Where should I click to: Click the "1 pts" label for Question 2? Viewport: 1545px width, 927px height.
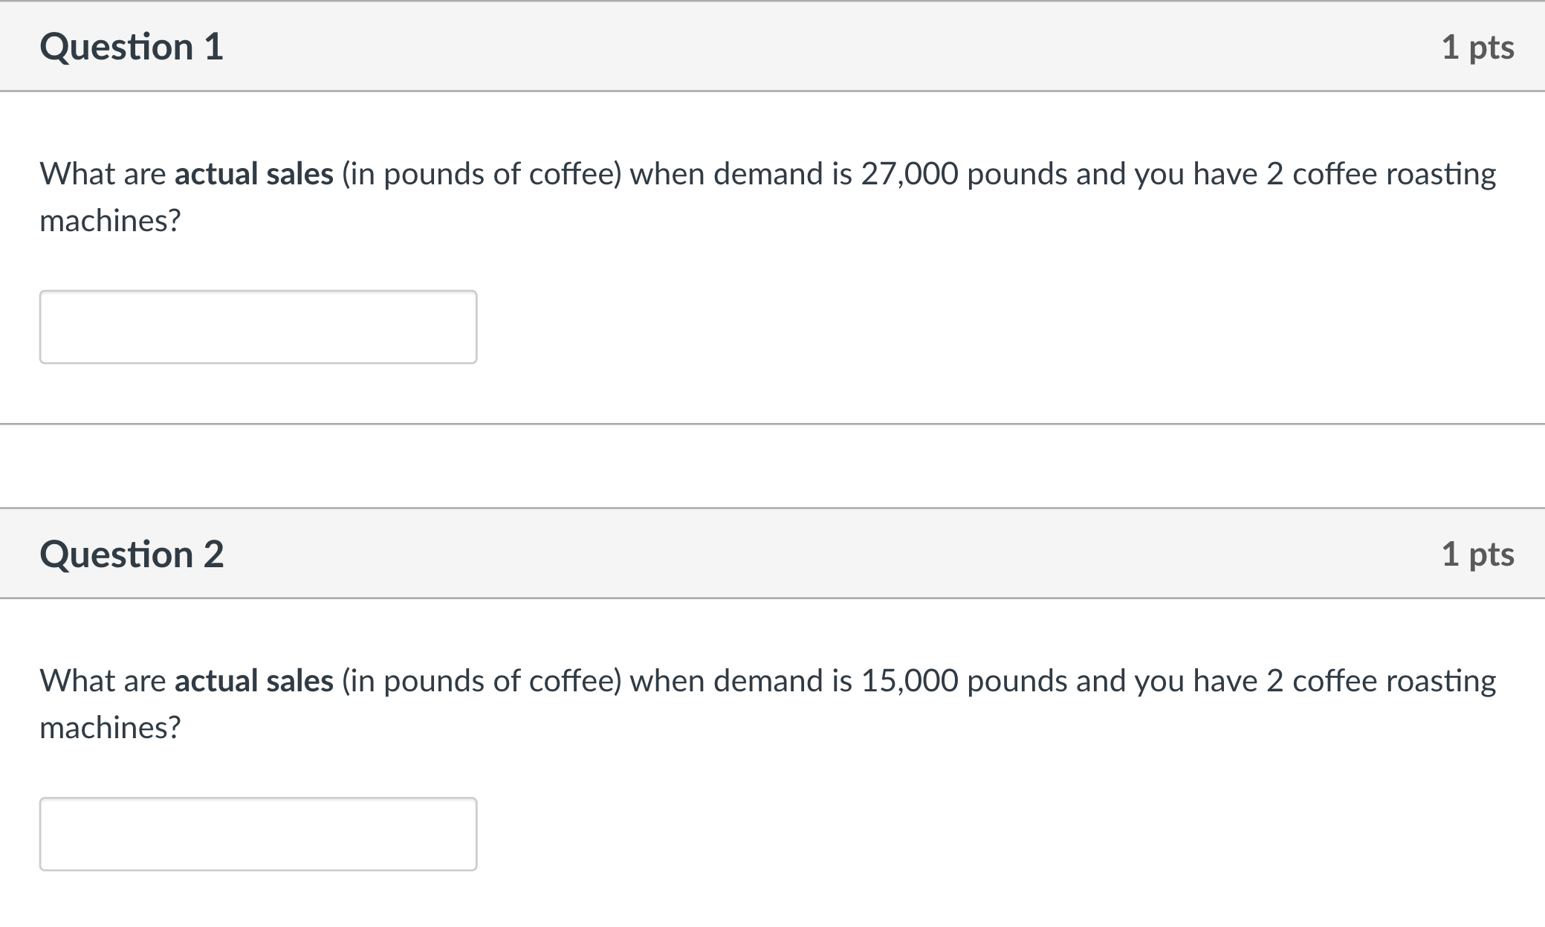pyautogui.click(x=1477, y=555)
